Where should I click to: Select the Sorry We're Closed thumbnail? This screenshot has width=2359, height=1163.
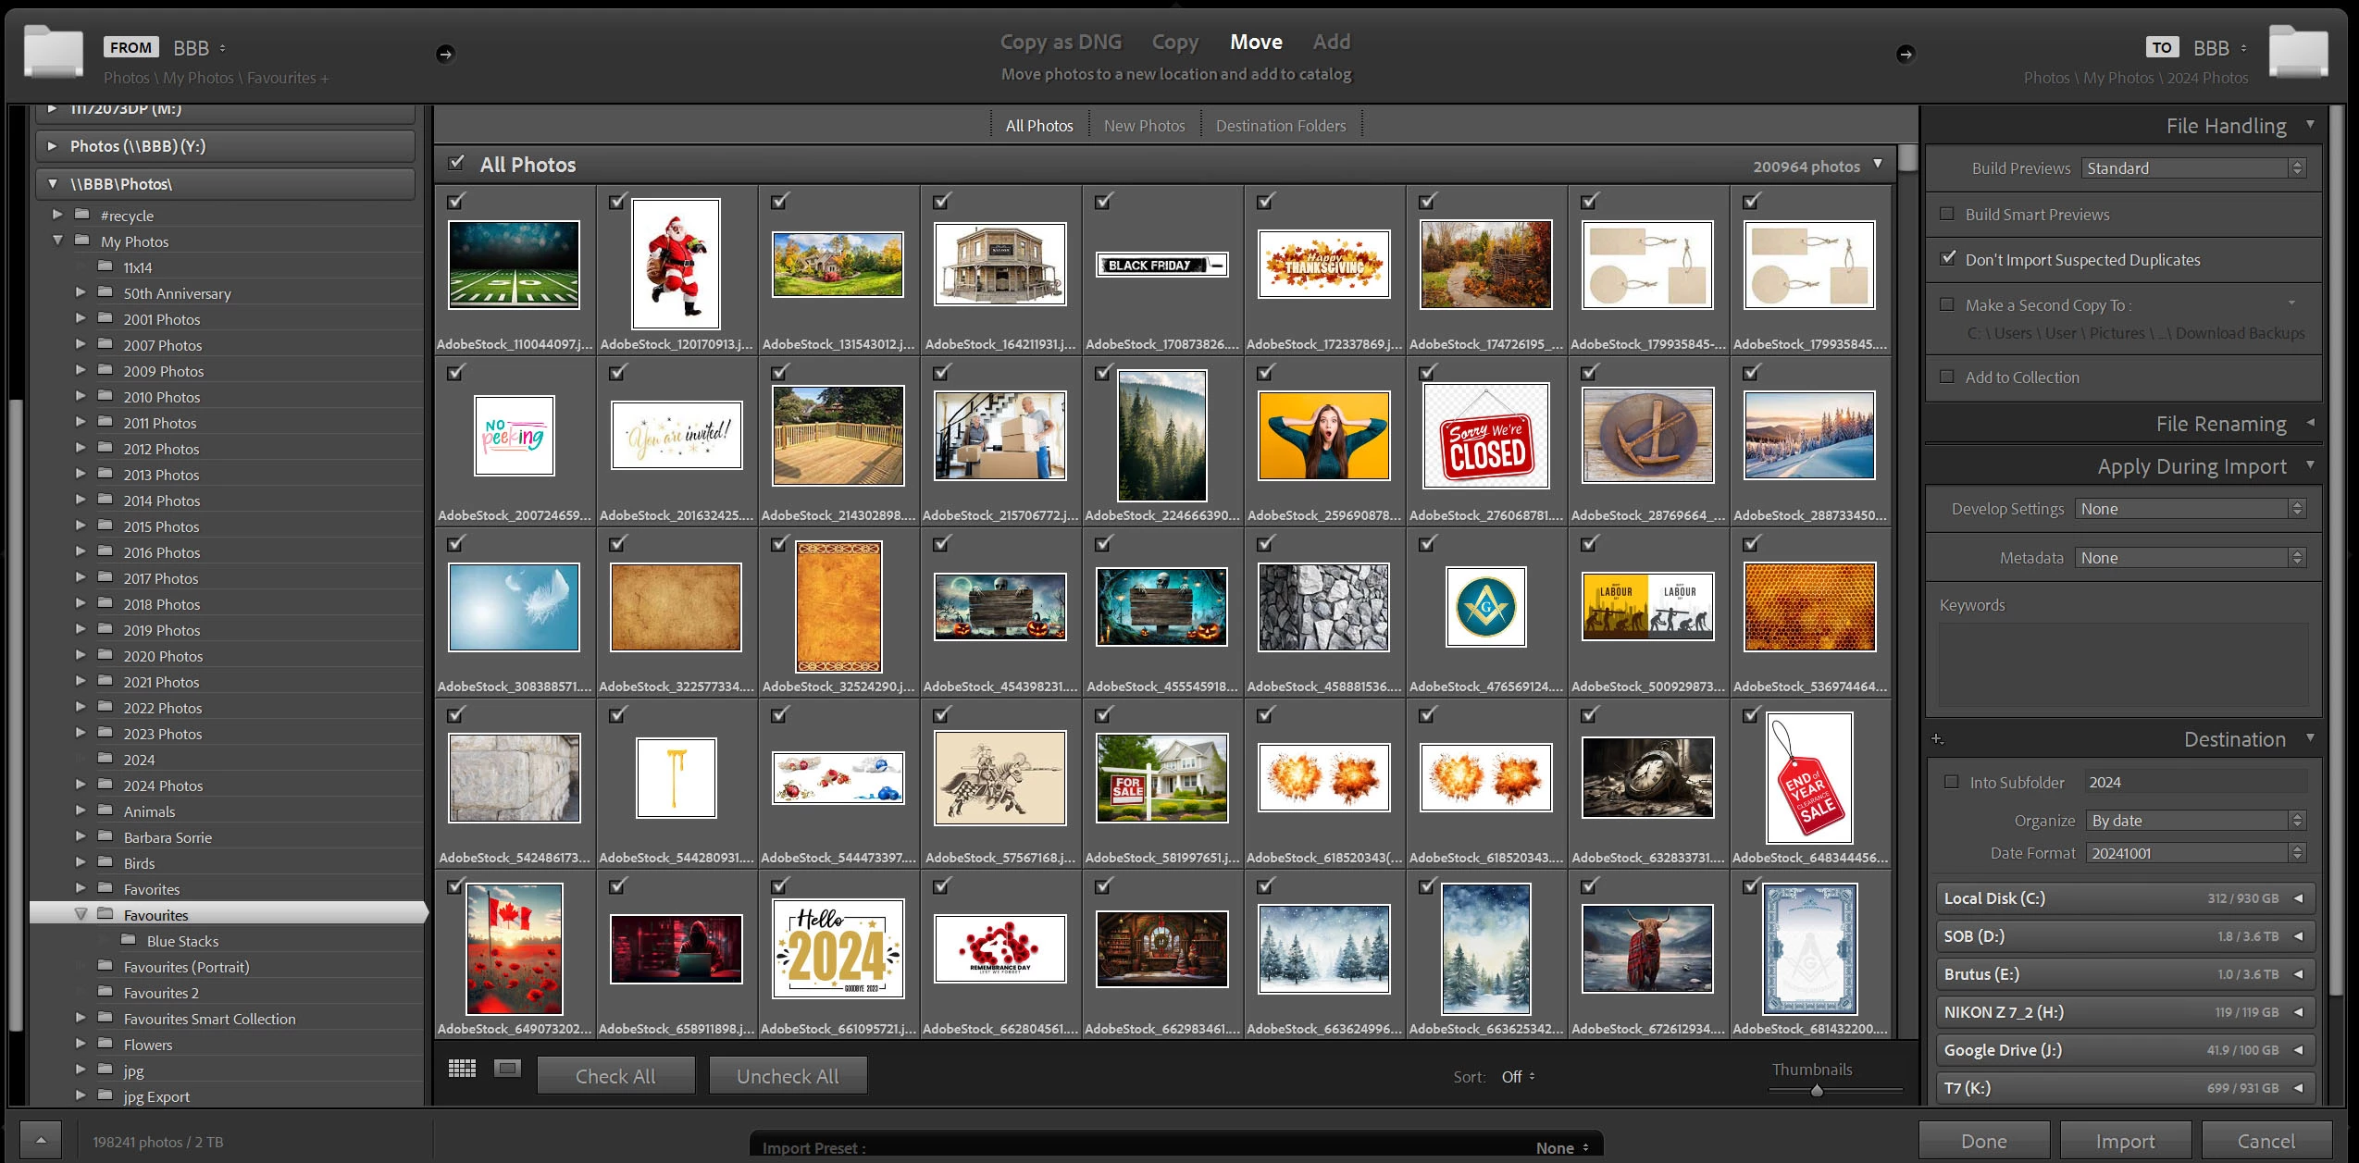(1485, 437)
